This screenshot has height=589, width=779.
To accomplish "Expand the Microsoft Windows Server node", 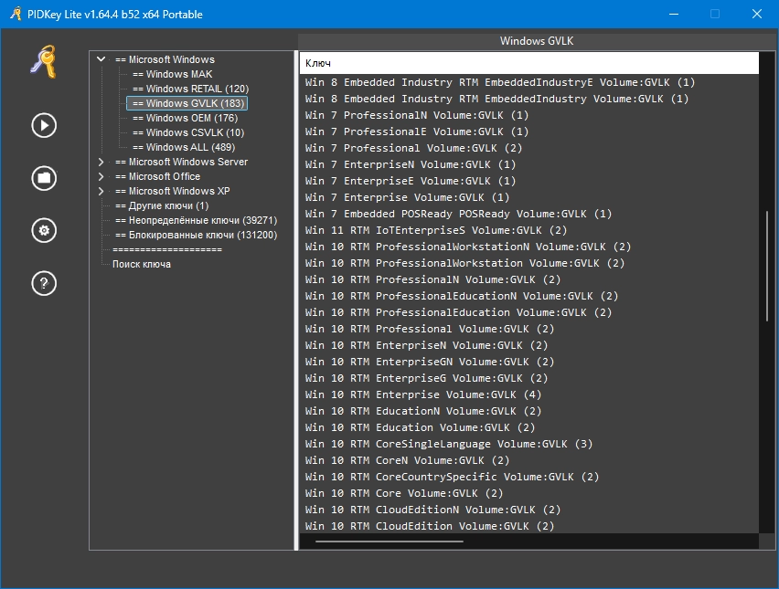I will tap(101, 162).
